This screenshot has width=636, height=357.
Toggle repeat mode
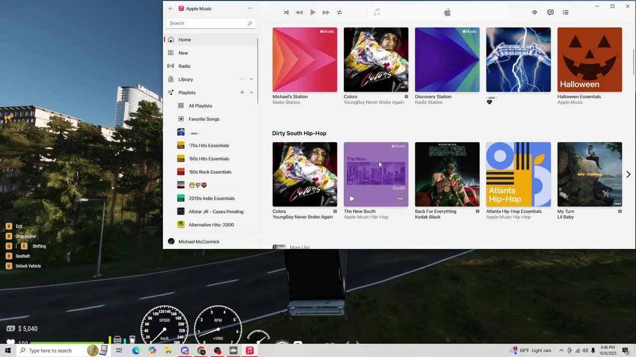339,12
